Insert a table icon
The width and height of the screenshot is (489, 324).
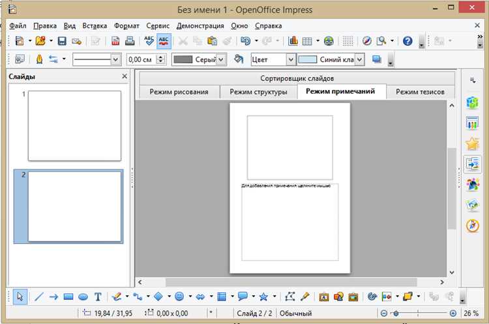click(x=307, y=41)
